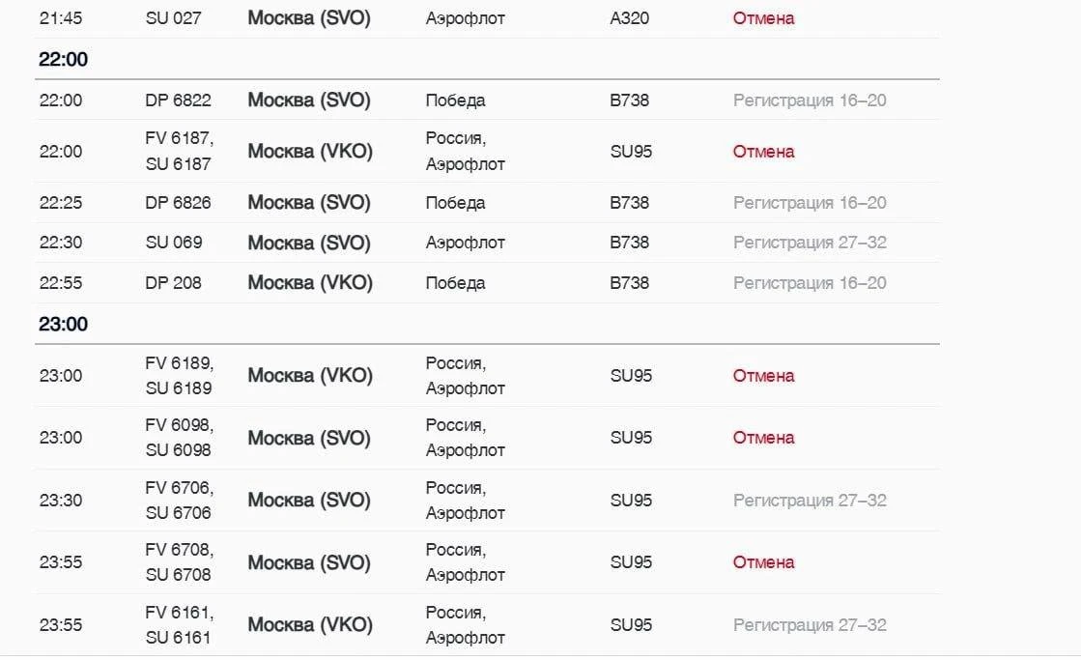Click Отмена status on the 21:45 flight
The image size is (1081, 660).
point(763,18)
